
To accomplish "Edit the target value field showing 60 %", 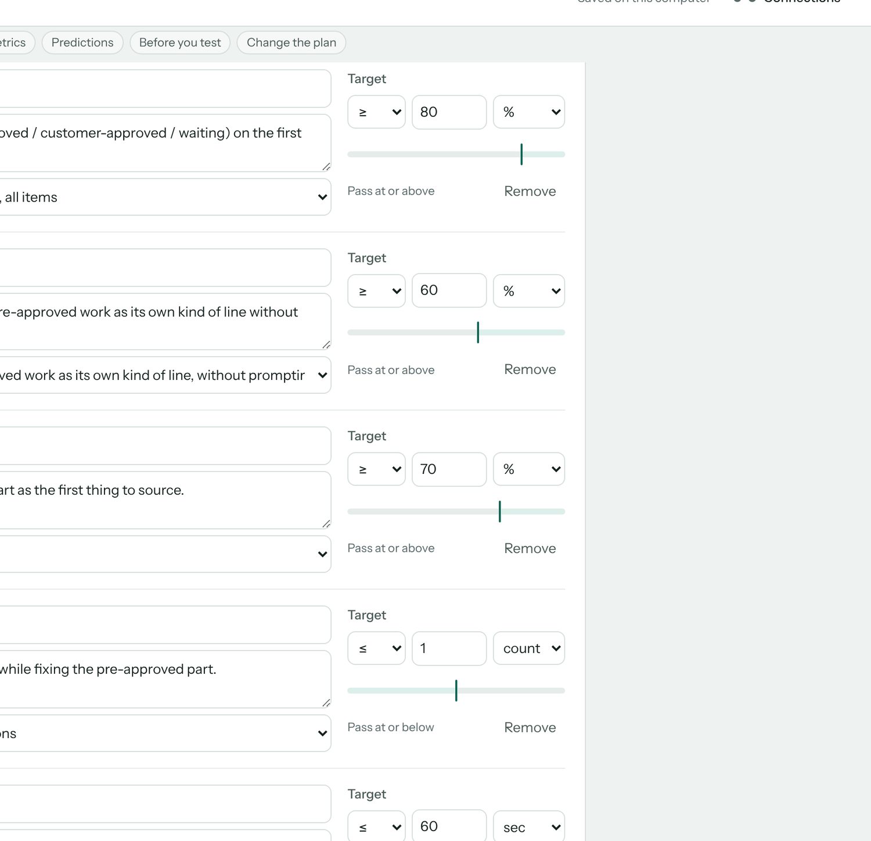I will pos(449,290).
